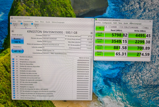Open the Perfil menu in CrystalDiskMark
The height and width of the screenshot is (107, 159).
point(116,23)
